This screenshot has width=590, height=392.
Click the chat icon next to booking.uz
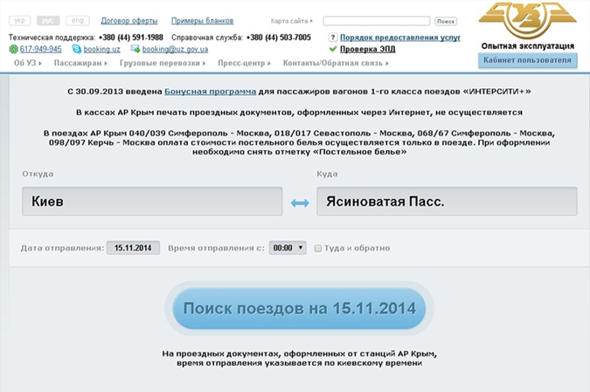click(x=78, y=50)
